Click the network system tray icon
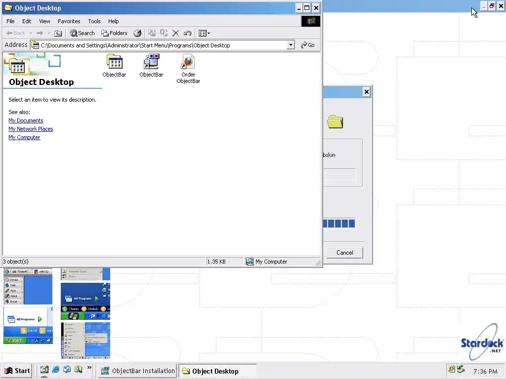506x379 pixels. point(461,369)
